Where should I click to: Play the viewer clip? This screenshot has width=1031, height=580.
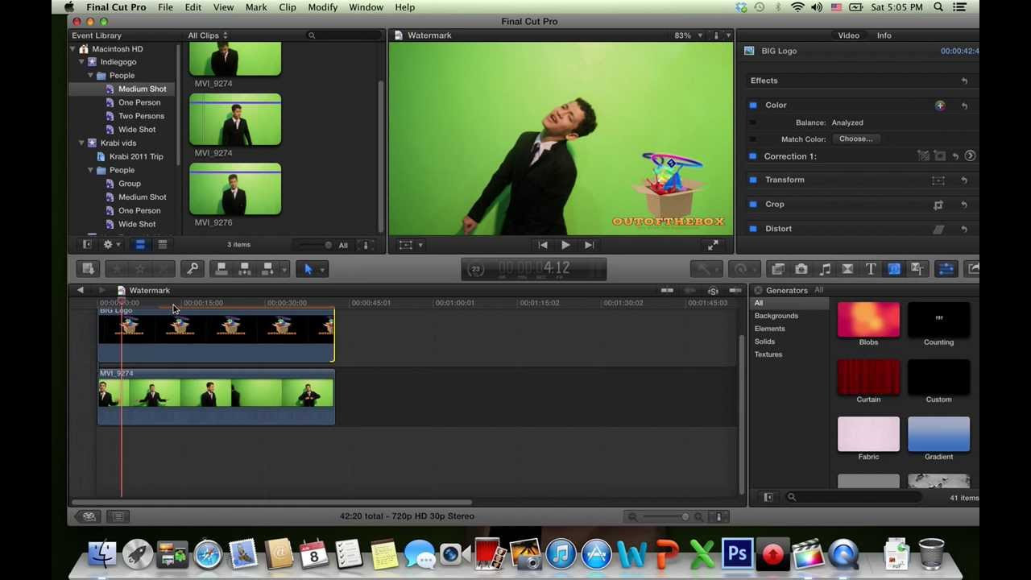coord(565,245)
